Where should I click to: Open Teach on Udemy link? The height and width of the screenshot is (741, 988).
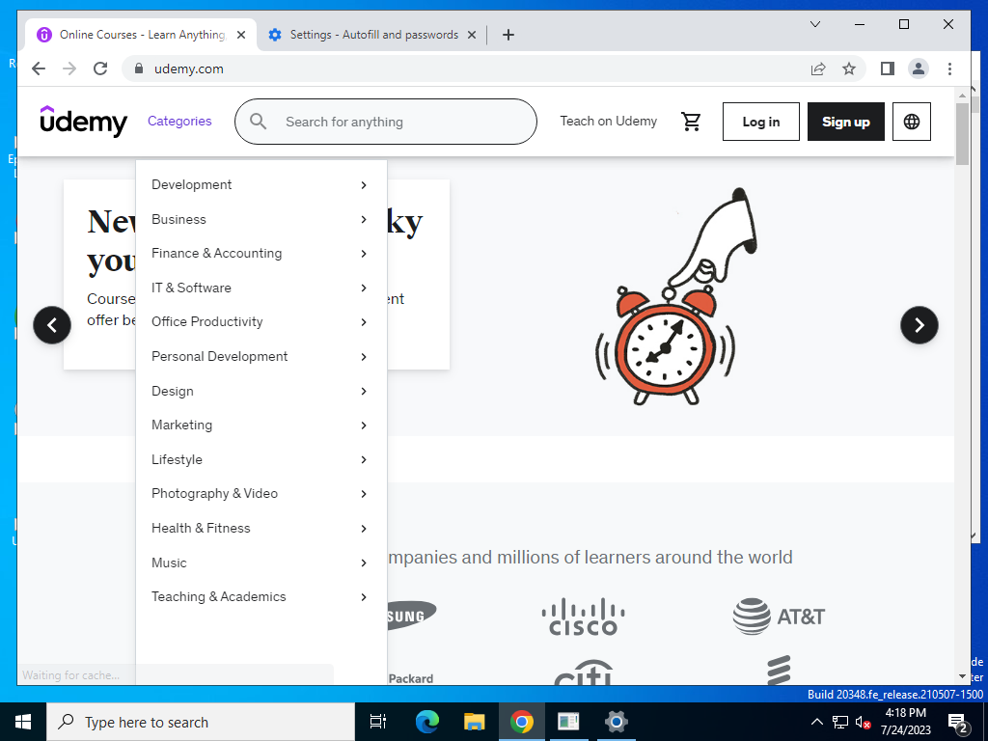pyautogui.click(x=608, y=121)
